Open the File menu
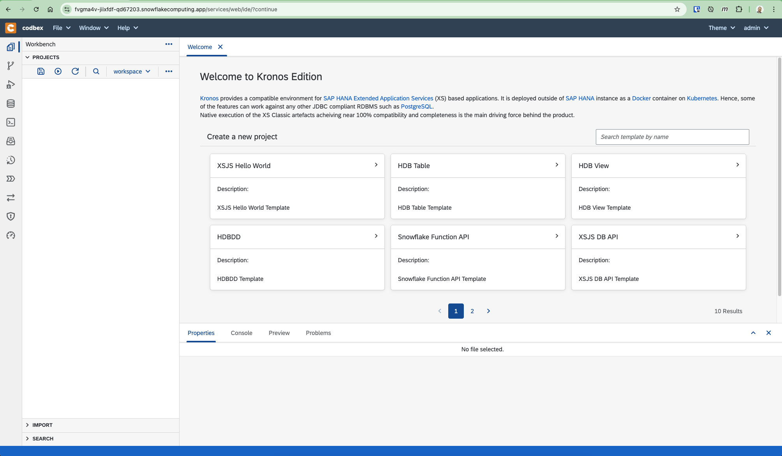The height and width of the screenshot is (456, 782). 62,28
